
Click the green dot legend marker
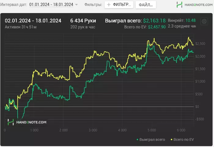point(137,140)
